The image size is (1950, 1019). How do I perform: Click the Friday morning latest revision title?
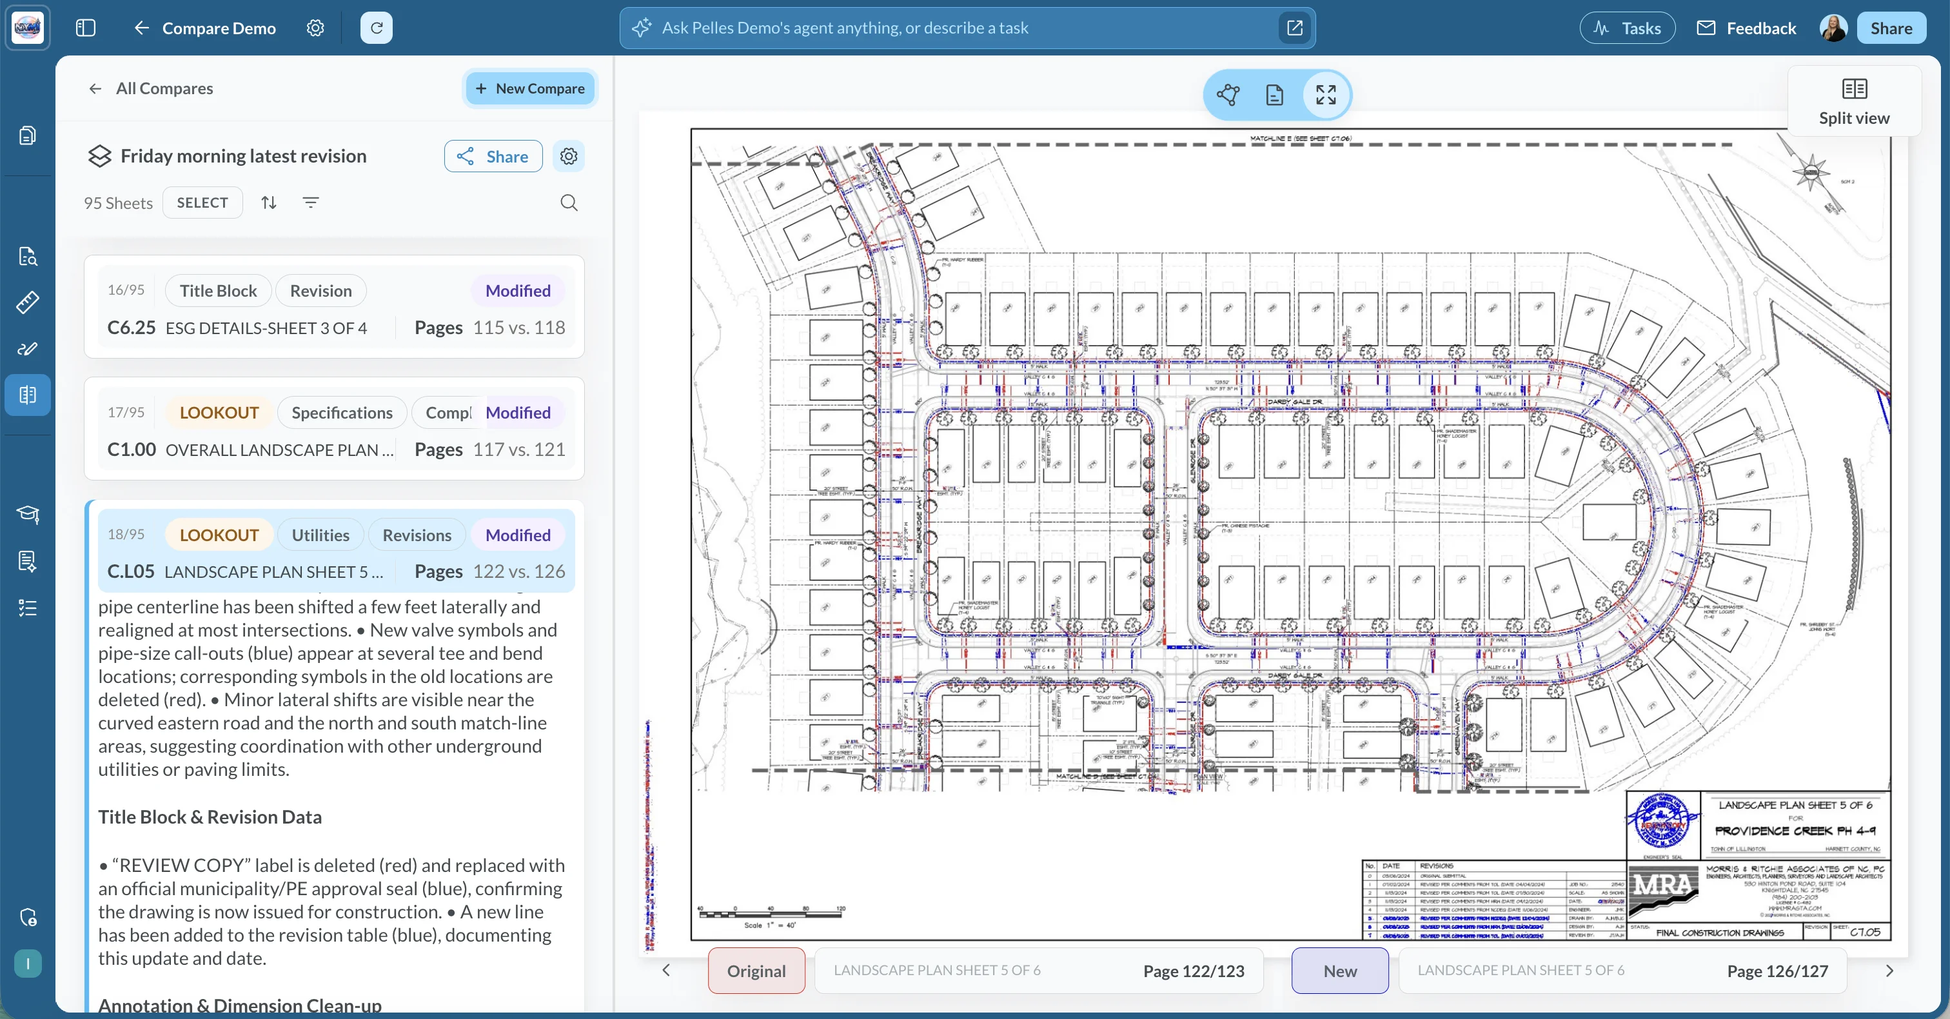(x=244, y=156)
